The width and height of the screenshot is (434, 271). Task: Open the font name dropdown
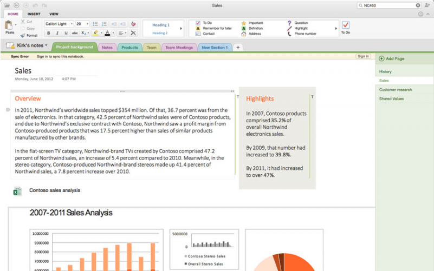point(72,24)
